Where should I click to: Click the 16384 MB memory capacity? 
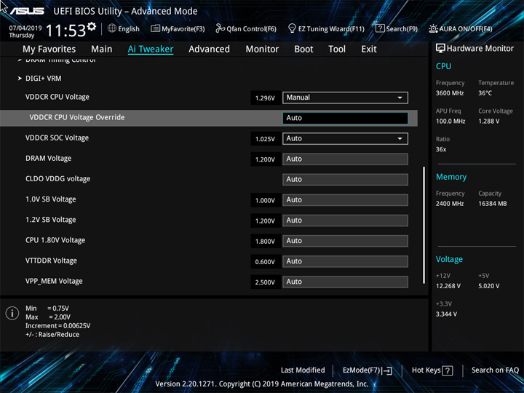(492, 204)
